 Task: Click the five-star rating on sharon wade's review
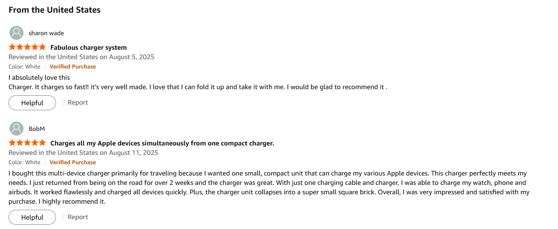coord(27,47)
